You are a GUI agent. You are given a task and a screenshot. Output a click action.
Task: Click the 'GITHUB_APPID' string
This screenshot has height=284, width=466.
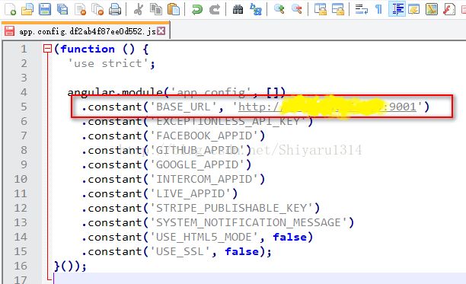[197, 150]
